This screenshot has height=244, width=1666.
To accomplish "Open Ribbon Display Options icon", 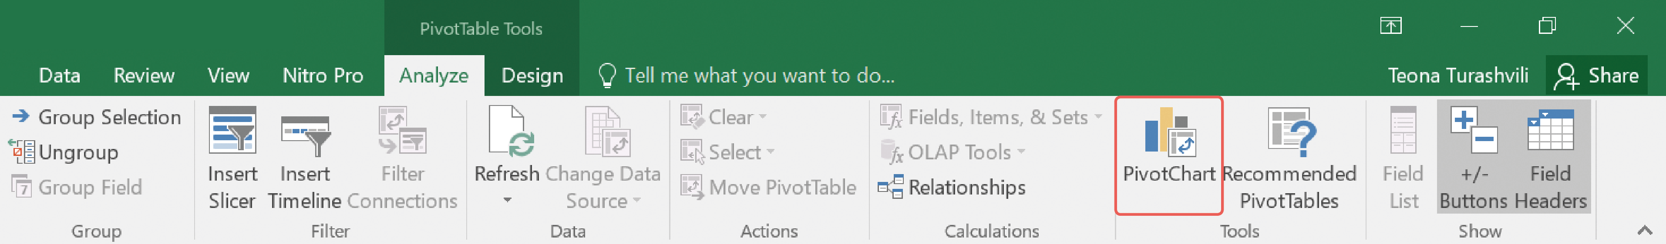I will pos(1390,26).
